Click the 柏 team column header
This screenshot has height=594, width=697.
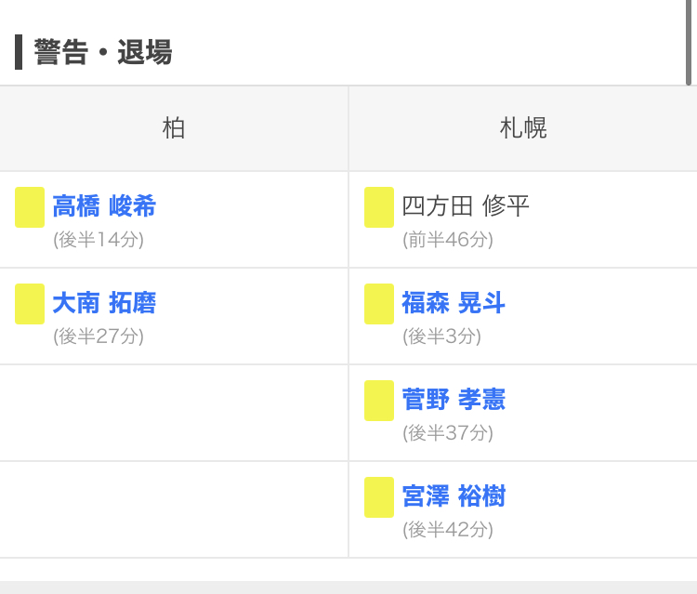174,128
